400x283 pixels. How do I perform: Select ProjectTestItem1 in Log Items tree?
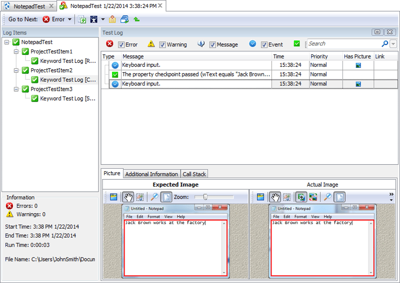(x=51, y=52)
